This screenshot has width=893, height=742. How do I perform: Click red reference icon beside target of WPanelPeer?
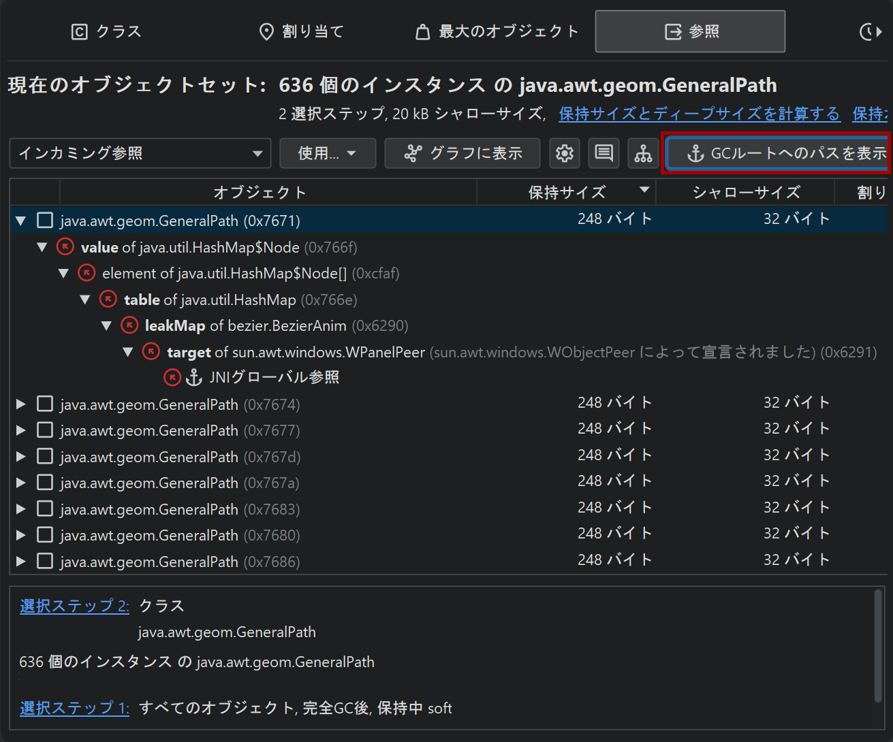coord(151,352)
